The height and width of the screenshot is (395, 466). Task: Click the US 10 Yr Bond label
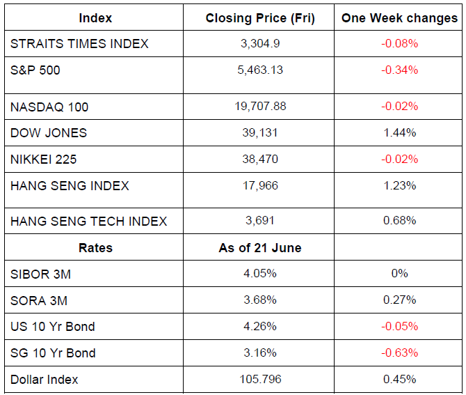coord(53,327)
